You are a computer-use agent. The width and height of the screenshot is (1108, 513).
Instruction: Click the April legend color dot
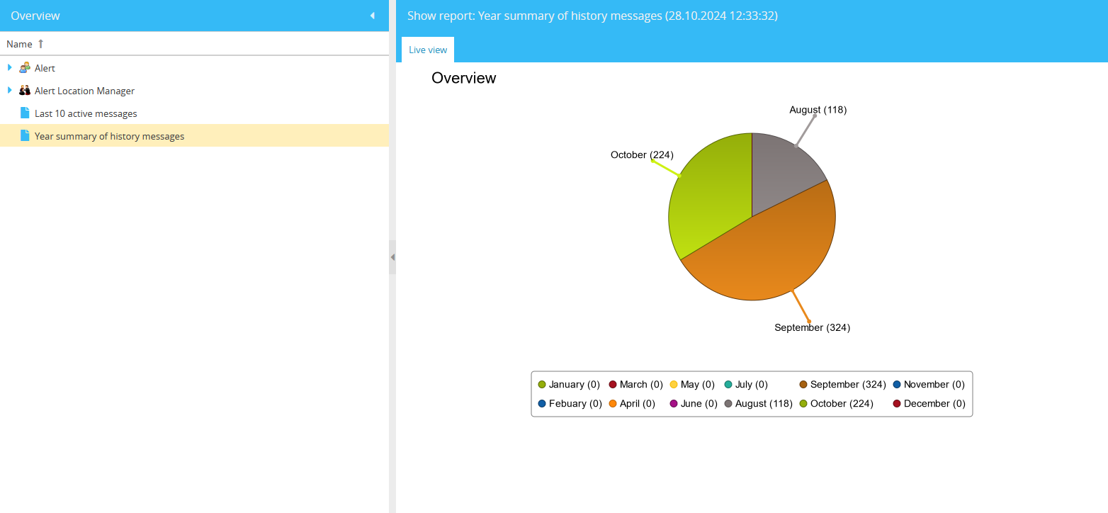[x=613, y=404]
